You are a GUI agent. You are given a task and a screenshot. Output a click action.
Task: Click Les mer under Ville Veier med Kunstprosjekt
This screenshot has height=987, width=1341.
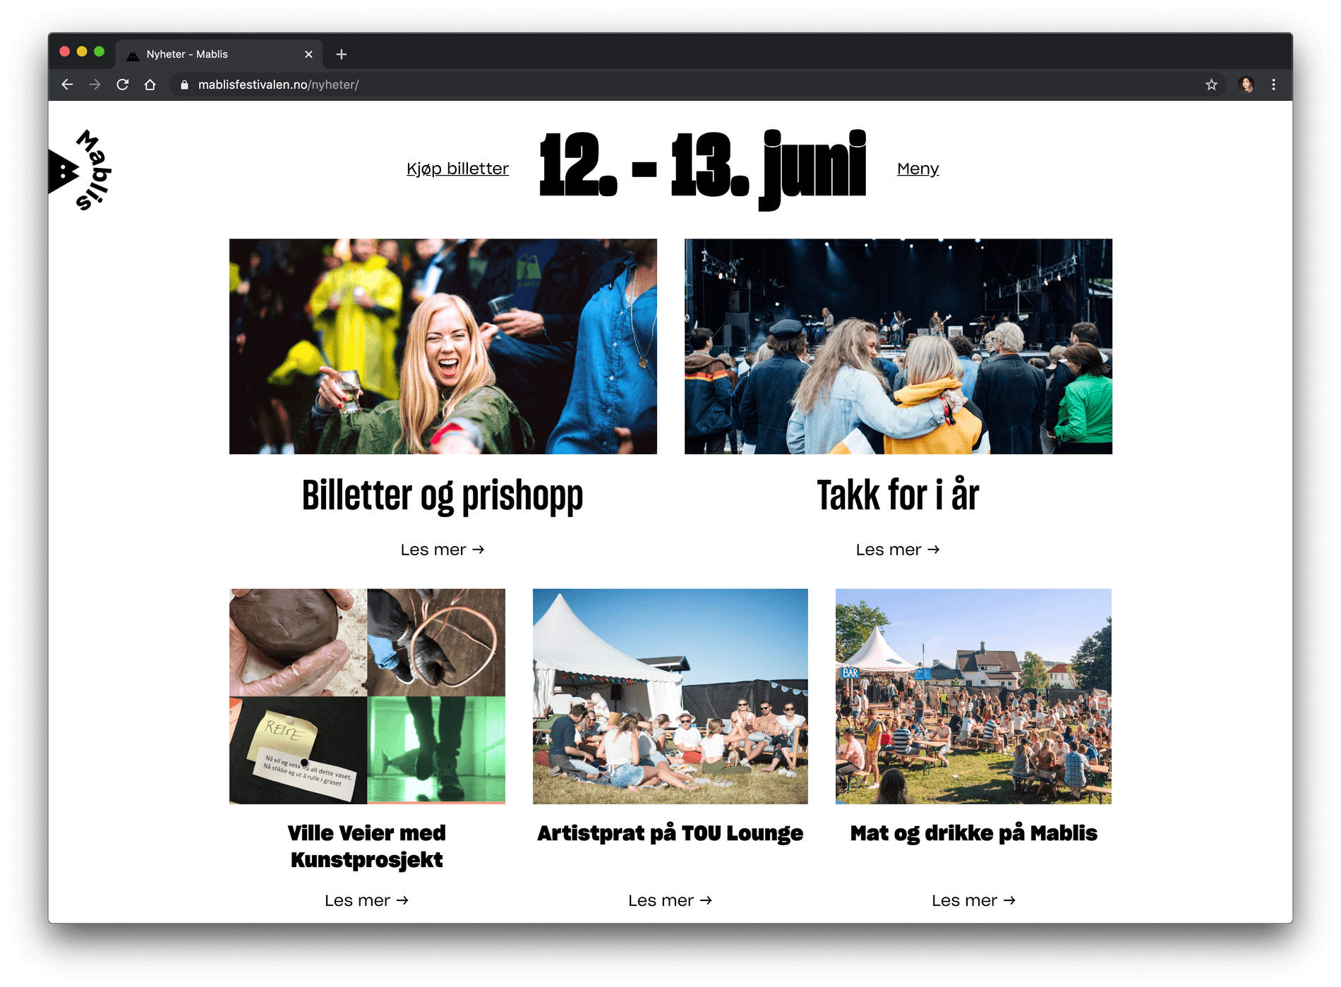tap(367, 900)
